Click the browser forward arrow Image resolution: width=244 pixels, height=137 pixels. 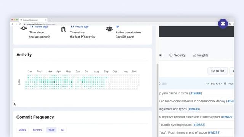coord(16,24)
